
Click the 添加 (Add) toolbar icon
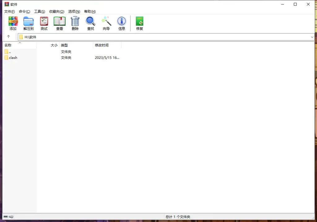tap(13, 23)
